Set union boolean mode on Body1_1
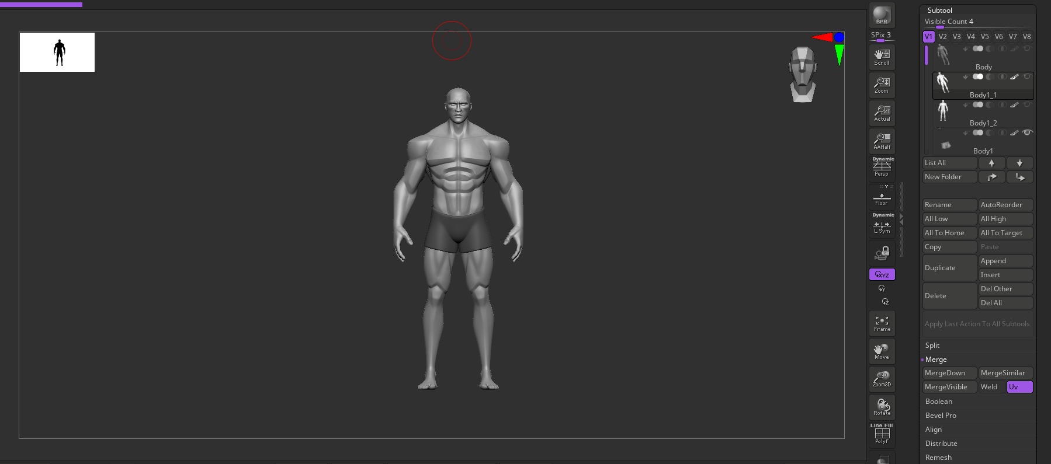1051x464 pixels. [x=977, y=76]
